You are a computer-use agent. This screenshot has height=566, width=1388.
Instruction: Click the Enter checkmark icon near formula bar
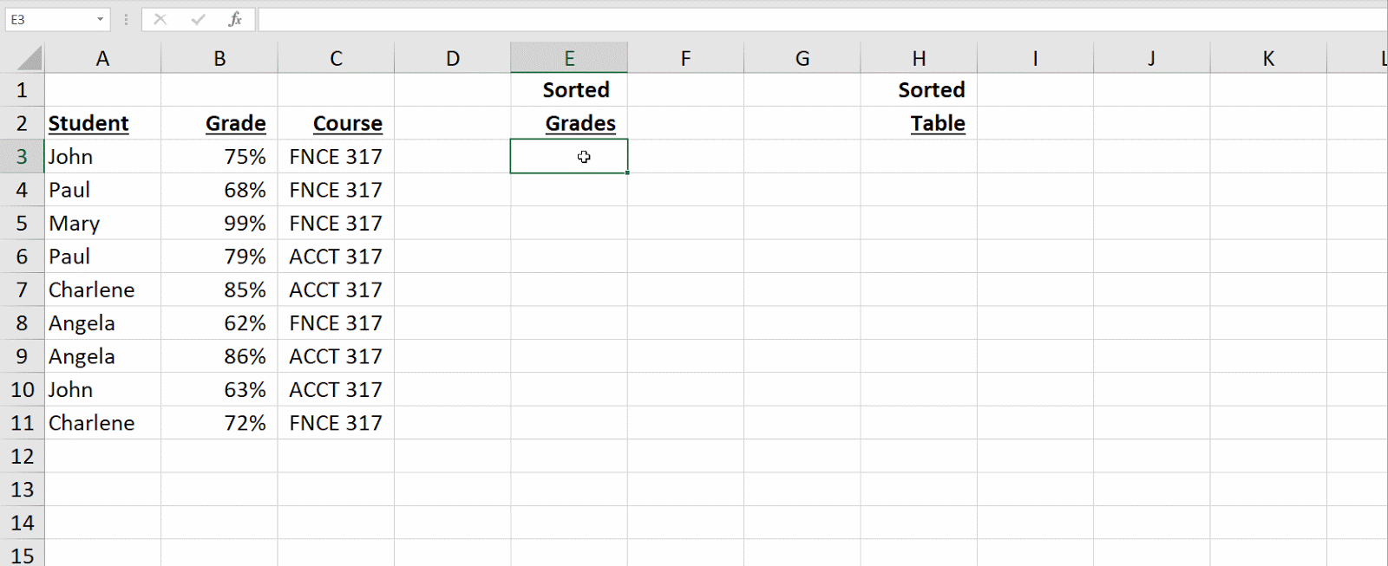[198, 19]
